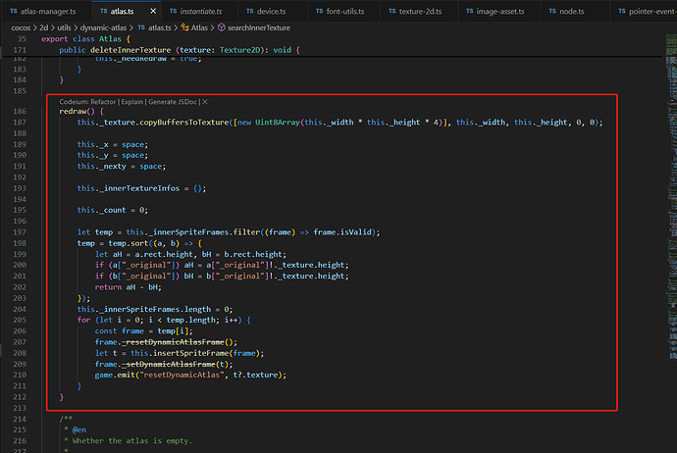Click the cocos breadcrumb segment
The width and height of the screenshot is (677, 453).
[x=21, y=27]
